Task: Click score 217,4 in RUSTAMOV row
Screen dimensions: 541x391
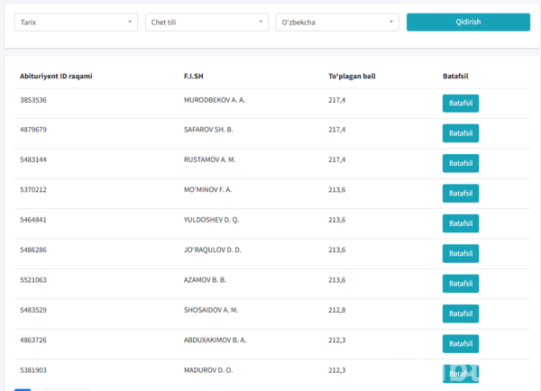Action: pos(336,159)
